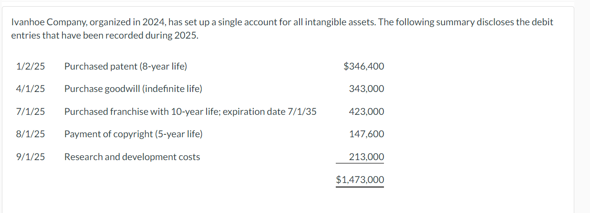Click the 9/1/25 date entry
This screenshot has width=590, height=213.
pyautogui.click(x=31, y=157)
